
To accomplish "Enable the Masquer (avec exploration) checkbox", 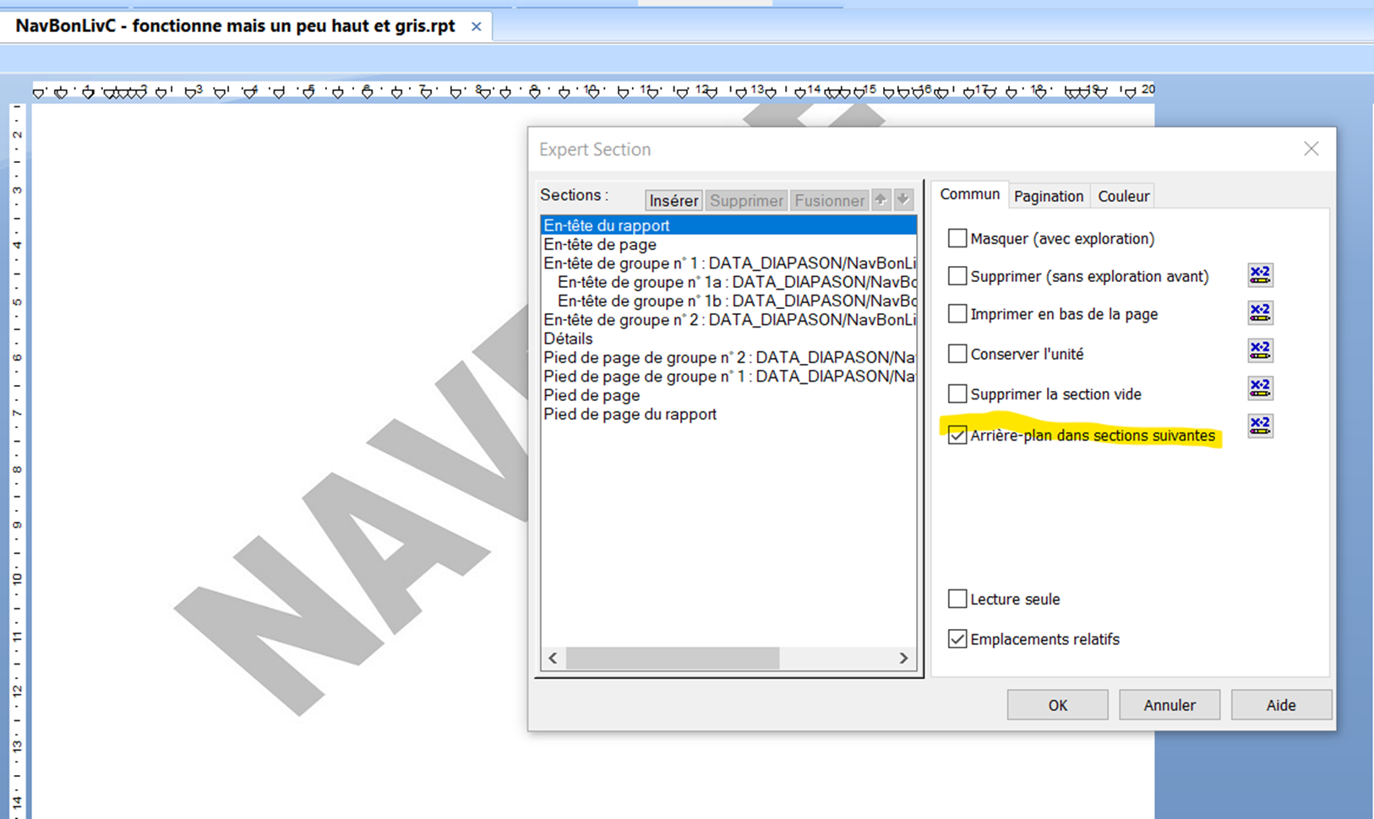I will [x=957, y=239].
